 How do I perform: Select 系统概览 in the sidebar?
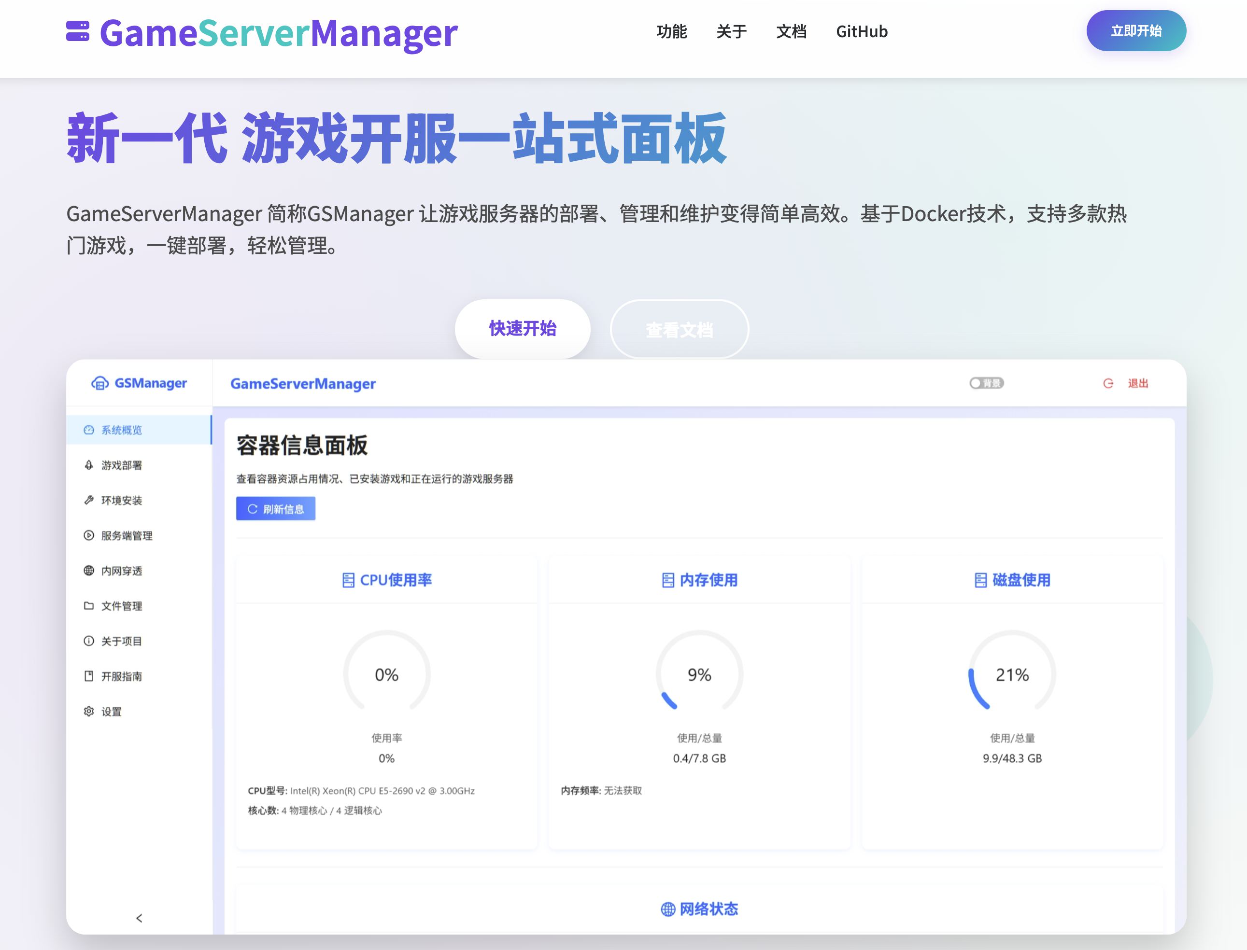[x=139, y=430]
